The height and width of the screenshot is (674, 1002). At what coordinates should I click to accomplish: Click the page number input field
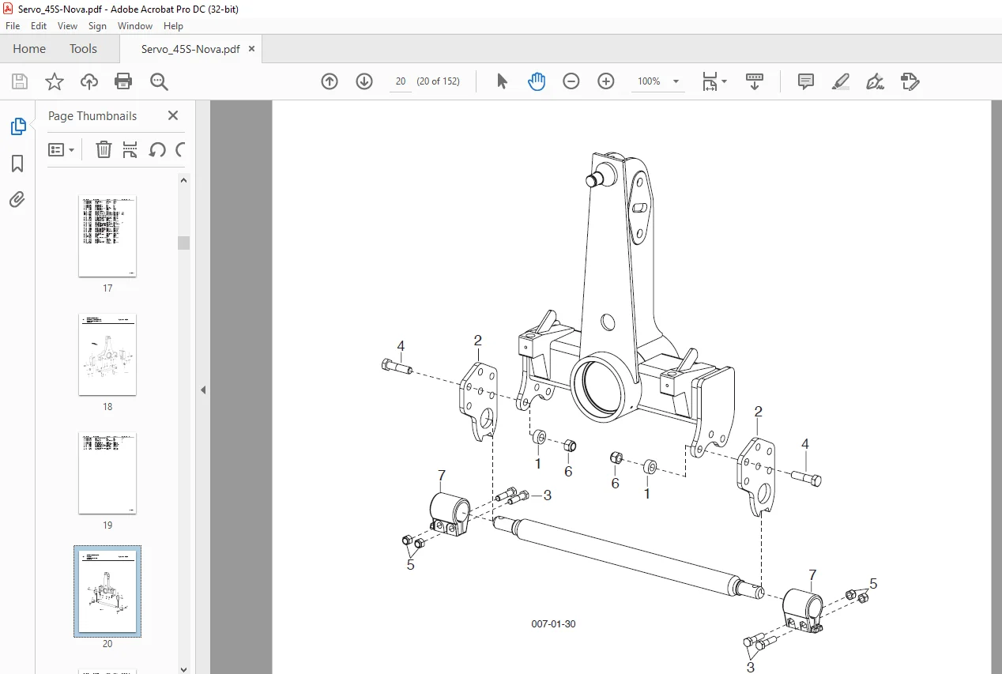pos(401,81)
